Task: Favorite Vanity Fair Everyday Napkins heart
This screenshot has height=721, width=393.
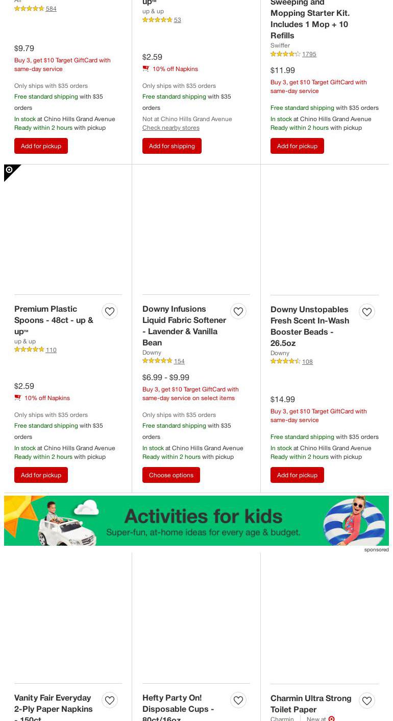Action: tap(110, 700)
